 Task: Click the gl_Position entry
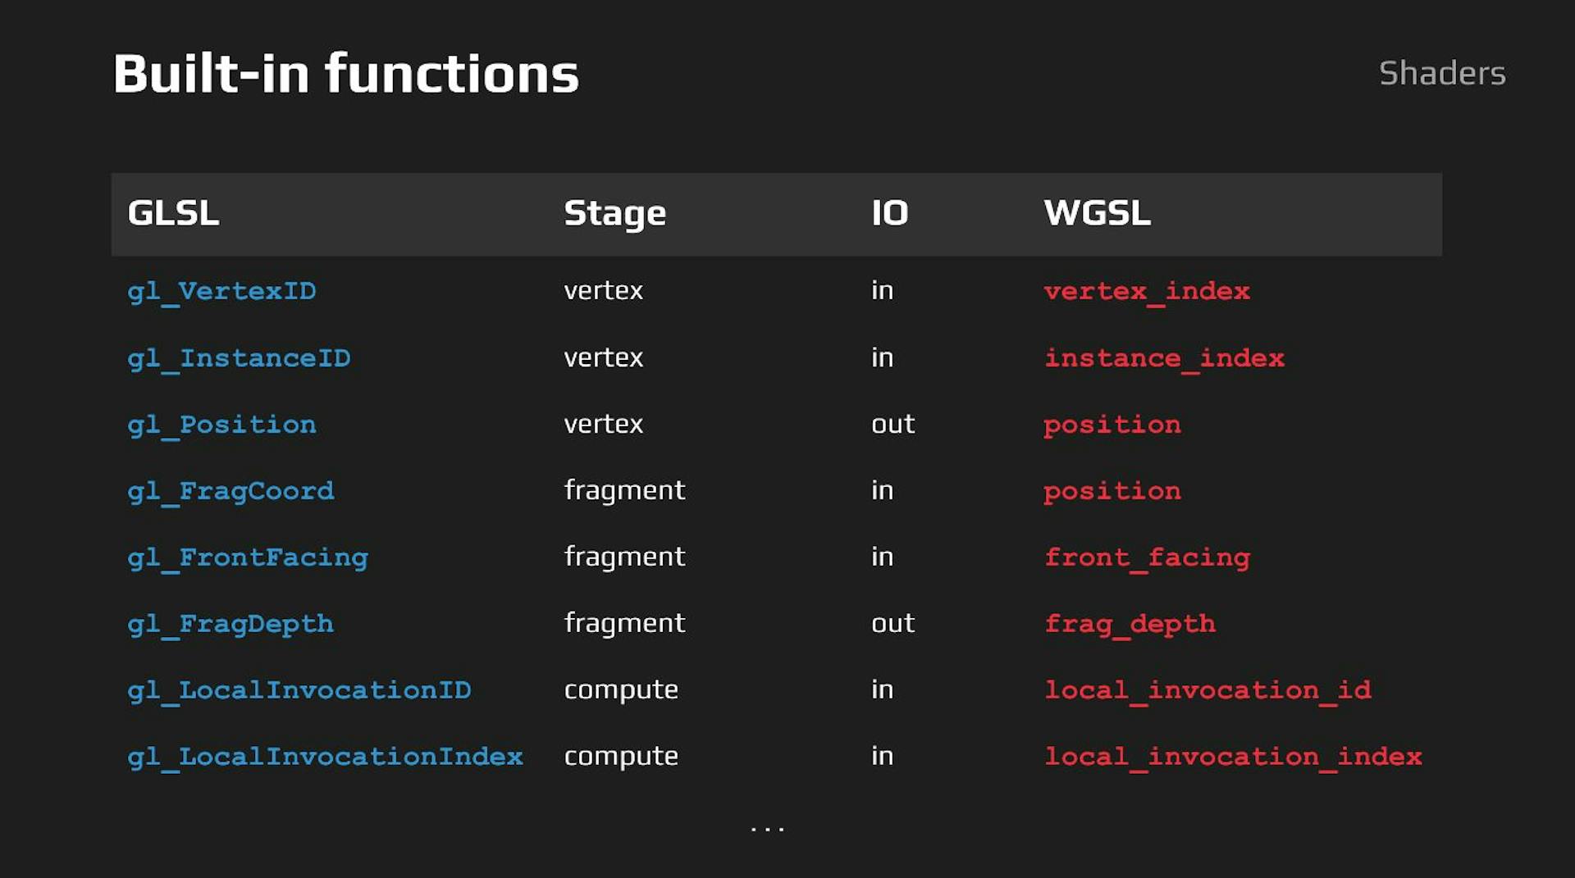221,424
